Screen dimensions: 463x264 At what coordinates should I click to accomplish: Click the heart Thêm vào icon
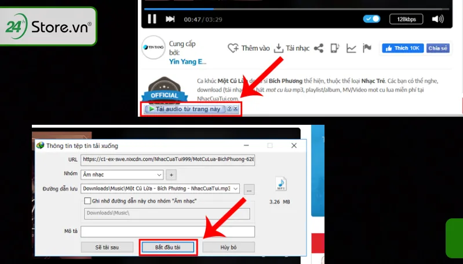click(233, 48)
